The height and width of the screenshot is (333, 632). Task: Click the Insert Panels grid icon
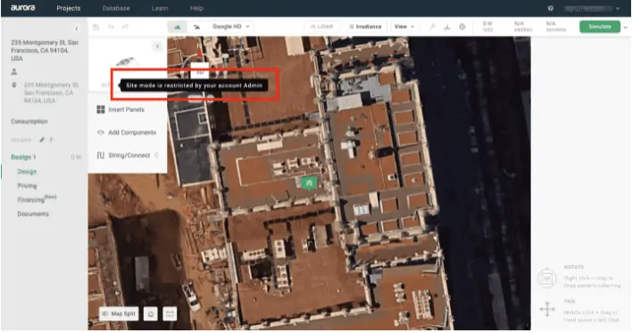pyautogui.click(x=101, y=110)
